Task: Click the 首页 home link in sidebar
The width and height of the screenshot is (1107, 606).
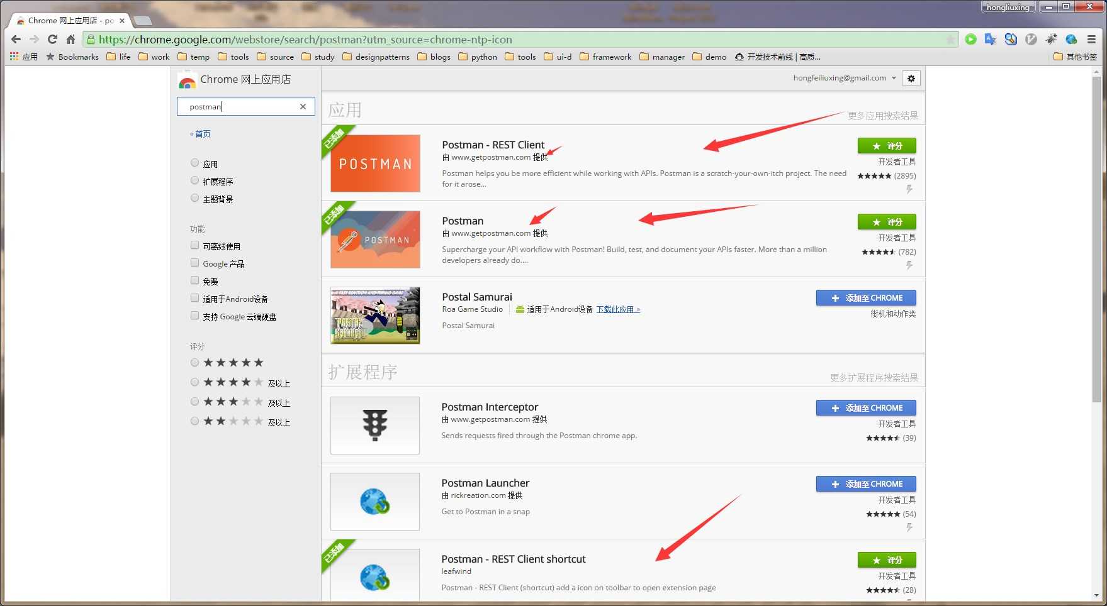Action: click(200, 134)
